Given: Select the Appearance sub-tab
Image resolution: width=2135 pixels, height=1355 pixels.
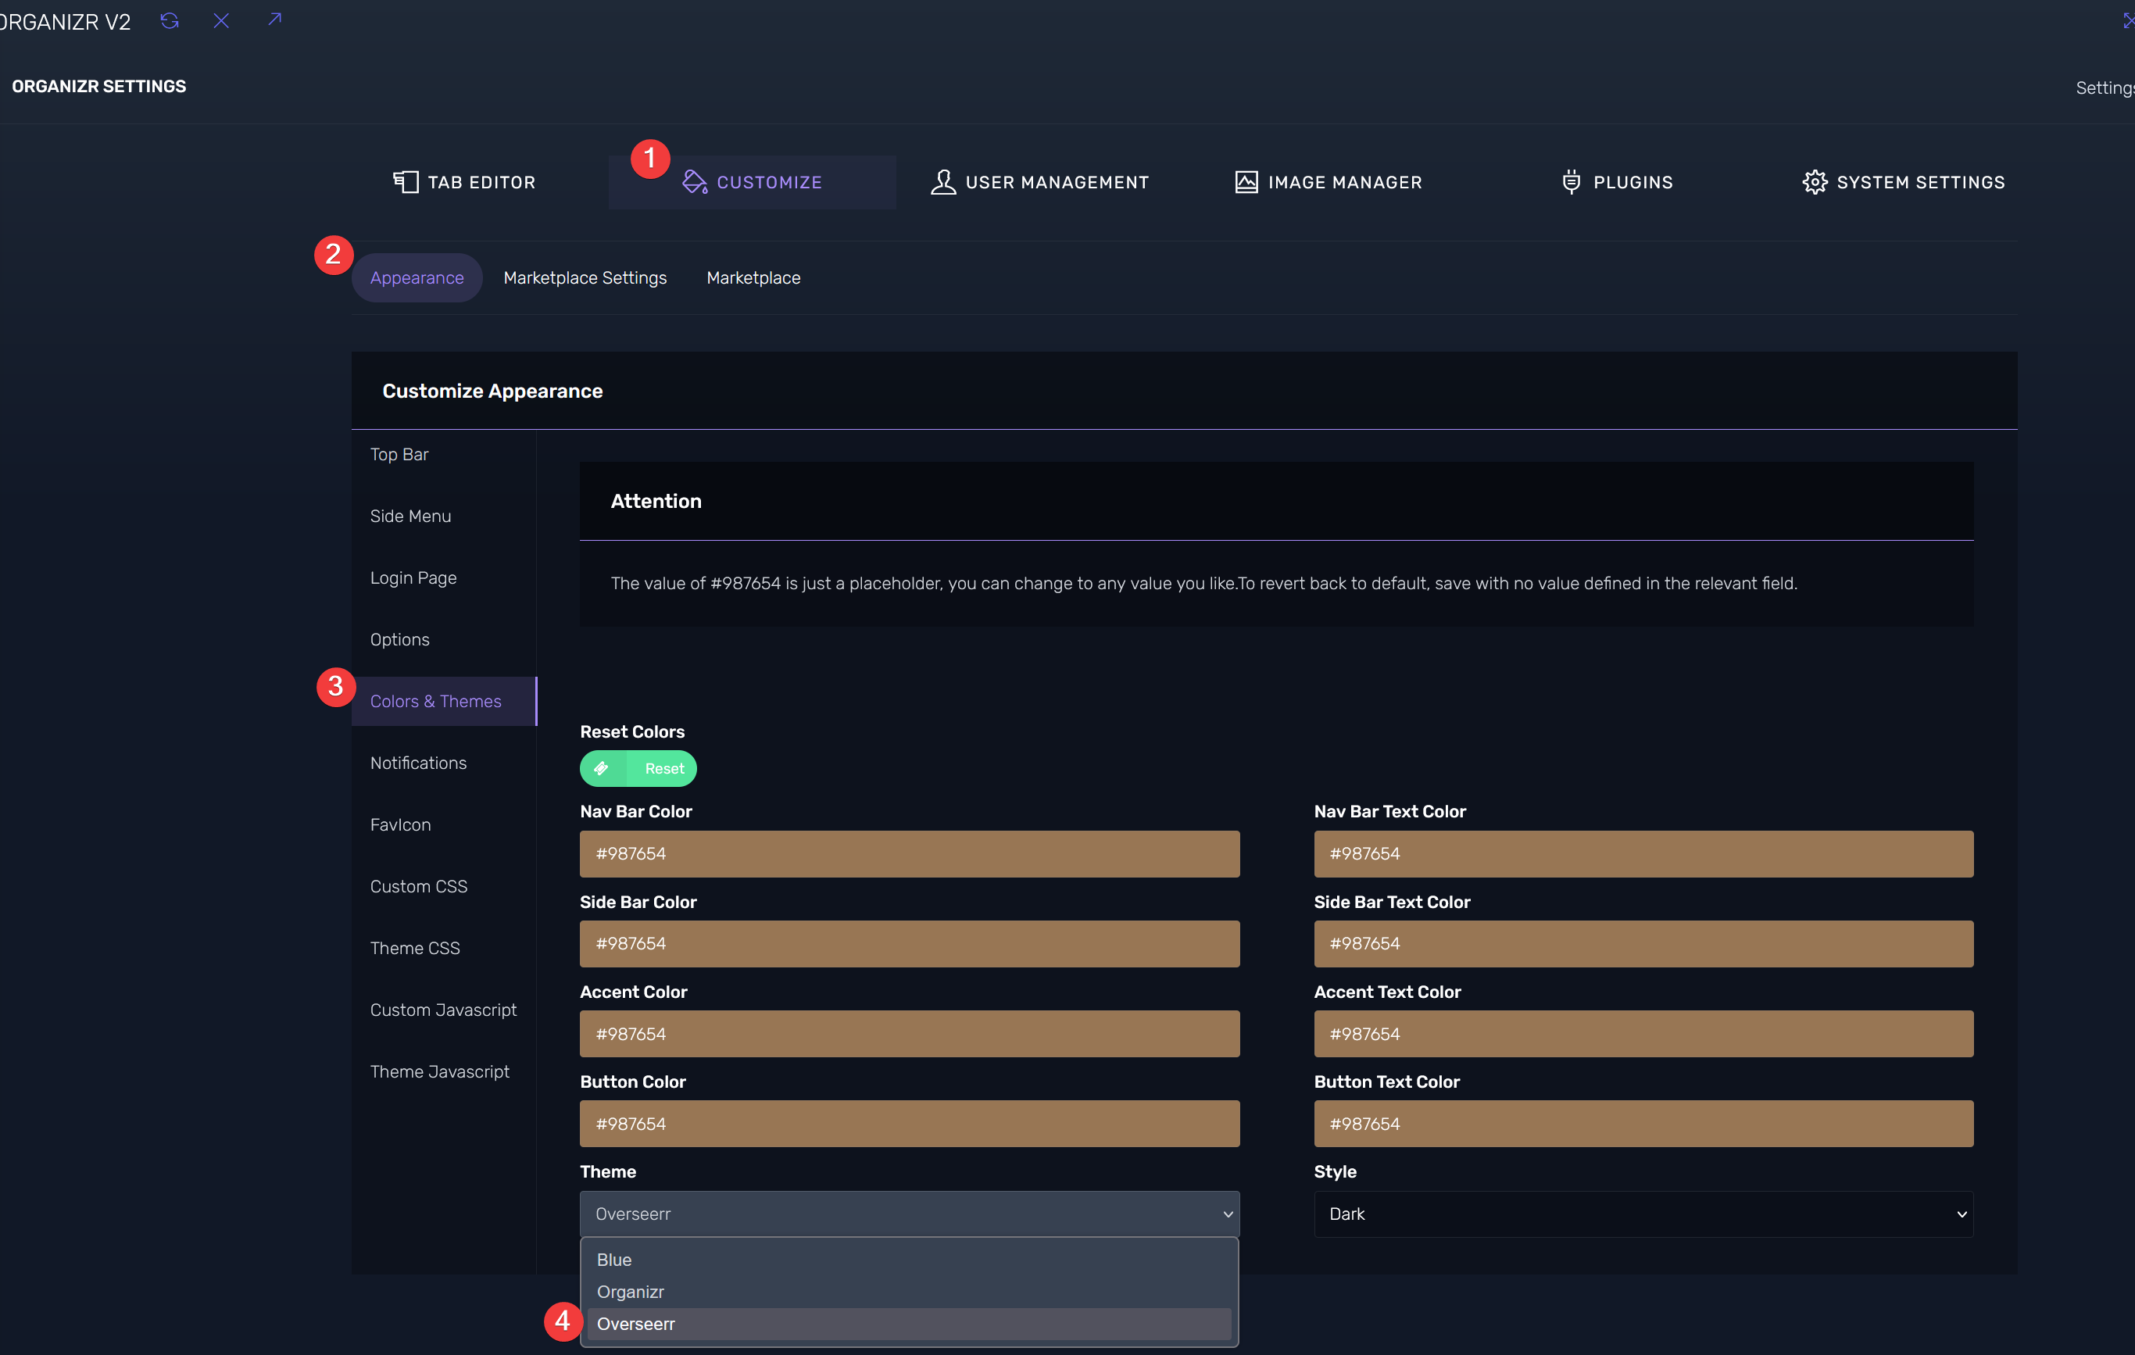Looking at the screenshot, I should [x=417, y=277].
